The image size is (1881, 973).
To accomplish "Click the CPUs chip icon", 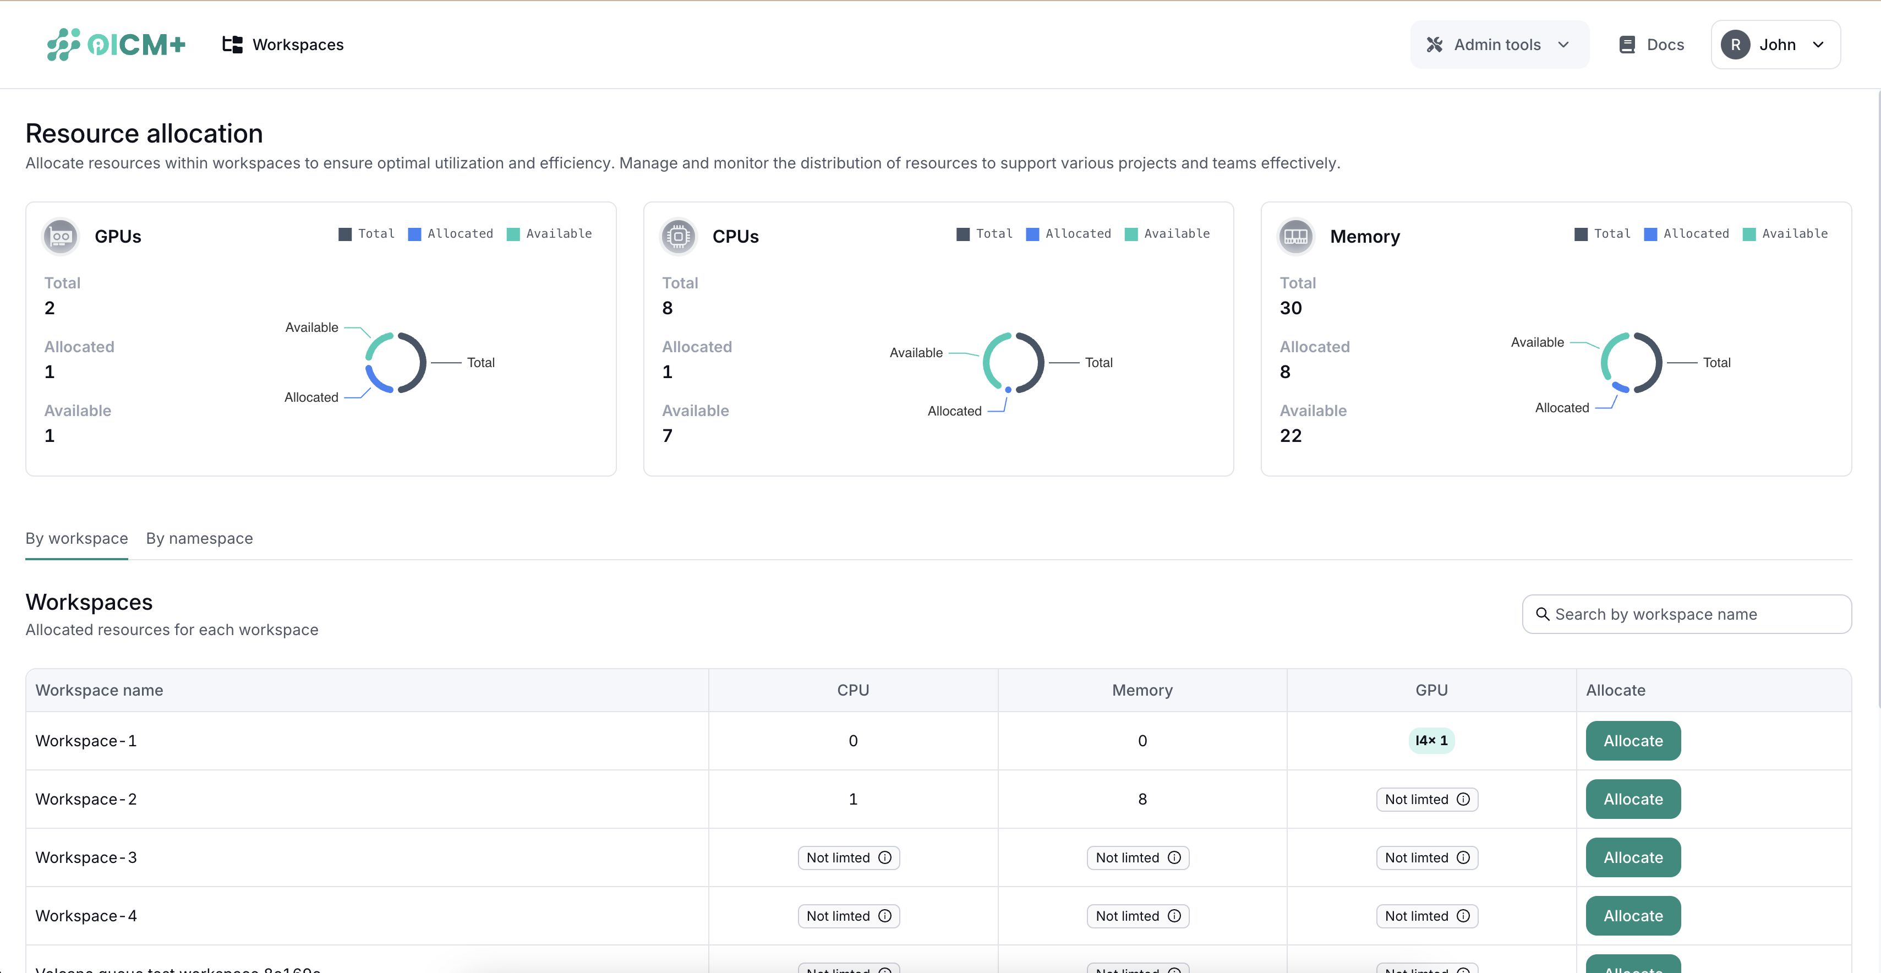I will pos(679,236).
